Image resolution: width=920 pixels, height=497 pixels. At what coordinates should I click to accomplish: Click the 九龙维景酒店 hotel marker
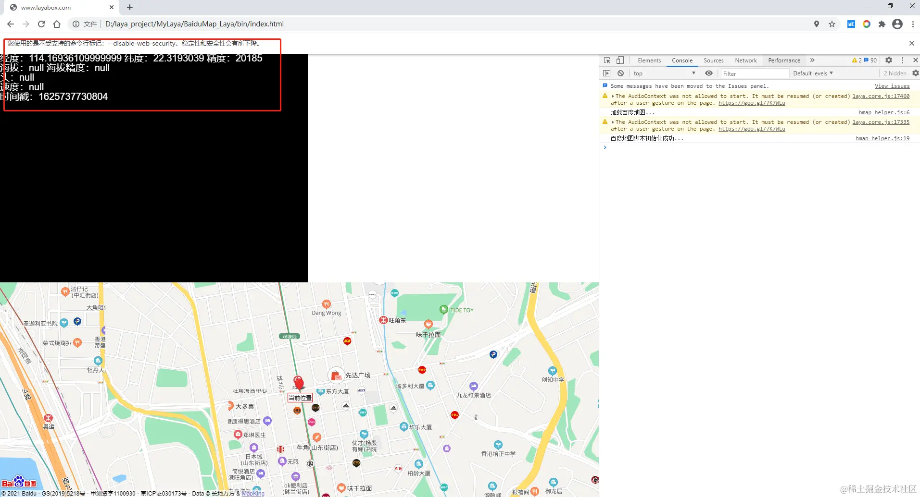point(474,387)
